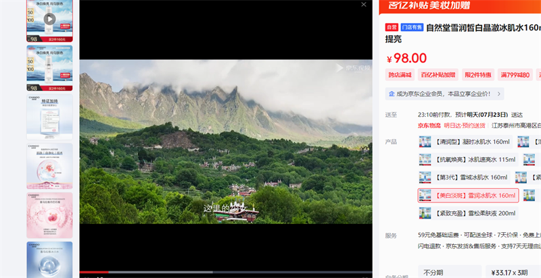Close the video player overlay
The width and height of the screenshot is (541, 278).
[364, 5]
